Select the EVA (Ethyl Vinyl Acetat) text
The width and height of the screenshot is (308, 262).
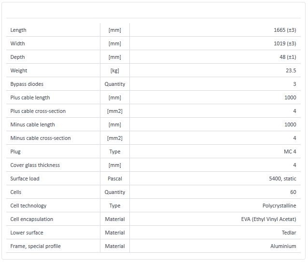268,219
